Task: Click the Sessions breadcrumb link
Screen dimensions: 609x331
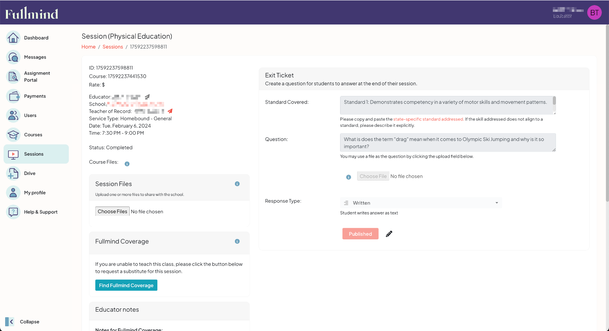Action: [x=113, y=47]
